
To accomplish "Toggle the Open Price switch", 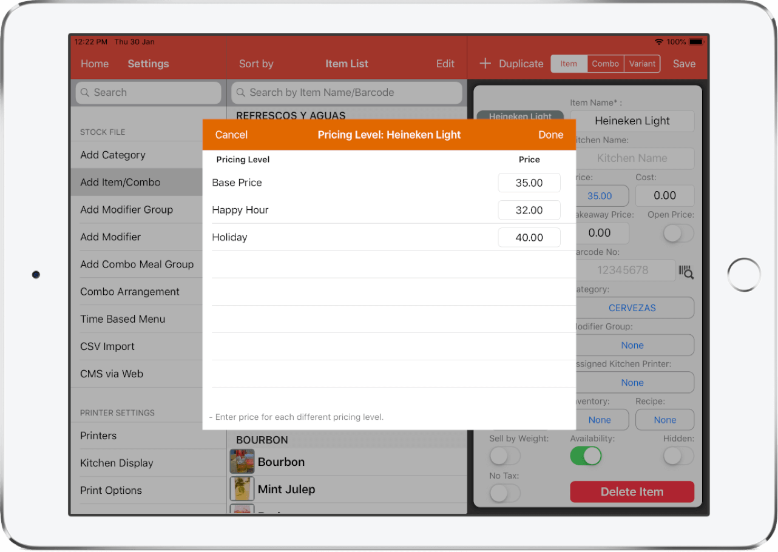I will pyautogui.click(x=678, y=233).
